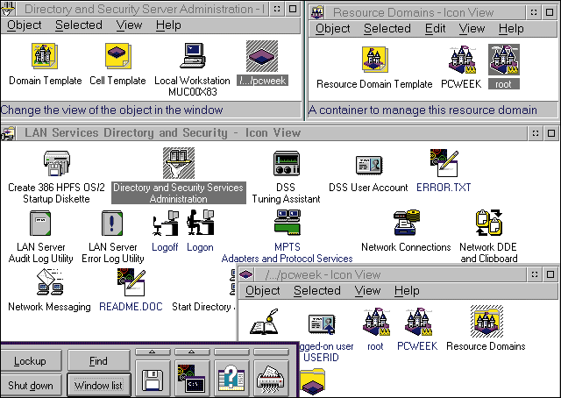Click the cell folder icon below USERID
This screenshot has width=561, height=398.
tap(312, 383)
